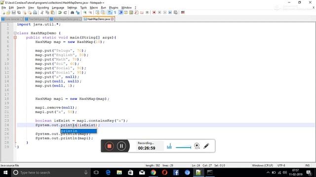Image resolution: width=316 pixels, height=177 pixels.
Task: Click the Save recorded macro icon
Action: 176,12
